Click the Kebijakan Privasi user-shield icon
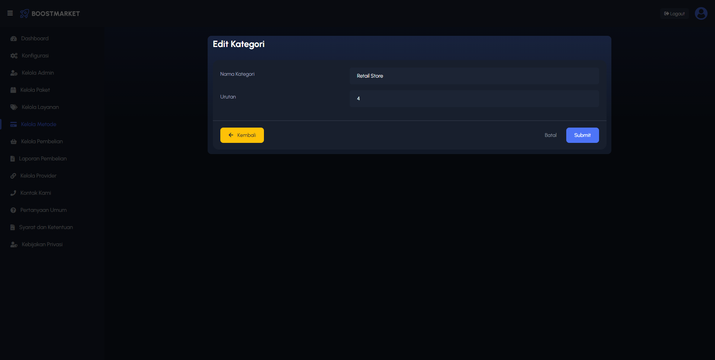The width and height of the screenshot is (715, 360). [x=14, y=244]
